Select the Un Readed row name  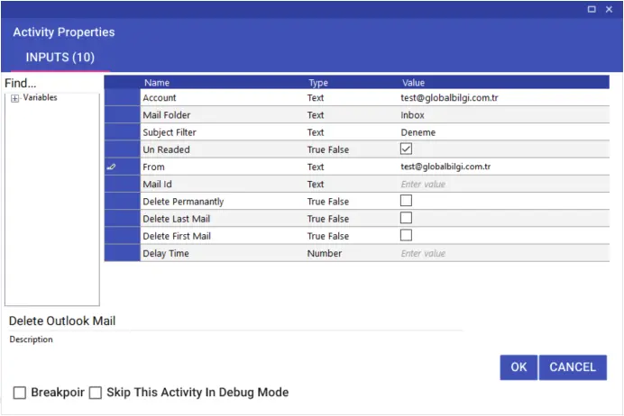click(x=166, y=149)
